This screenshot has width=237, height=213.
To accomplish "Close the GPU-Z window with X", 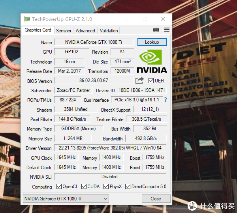I will (x=163, y=19).
